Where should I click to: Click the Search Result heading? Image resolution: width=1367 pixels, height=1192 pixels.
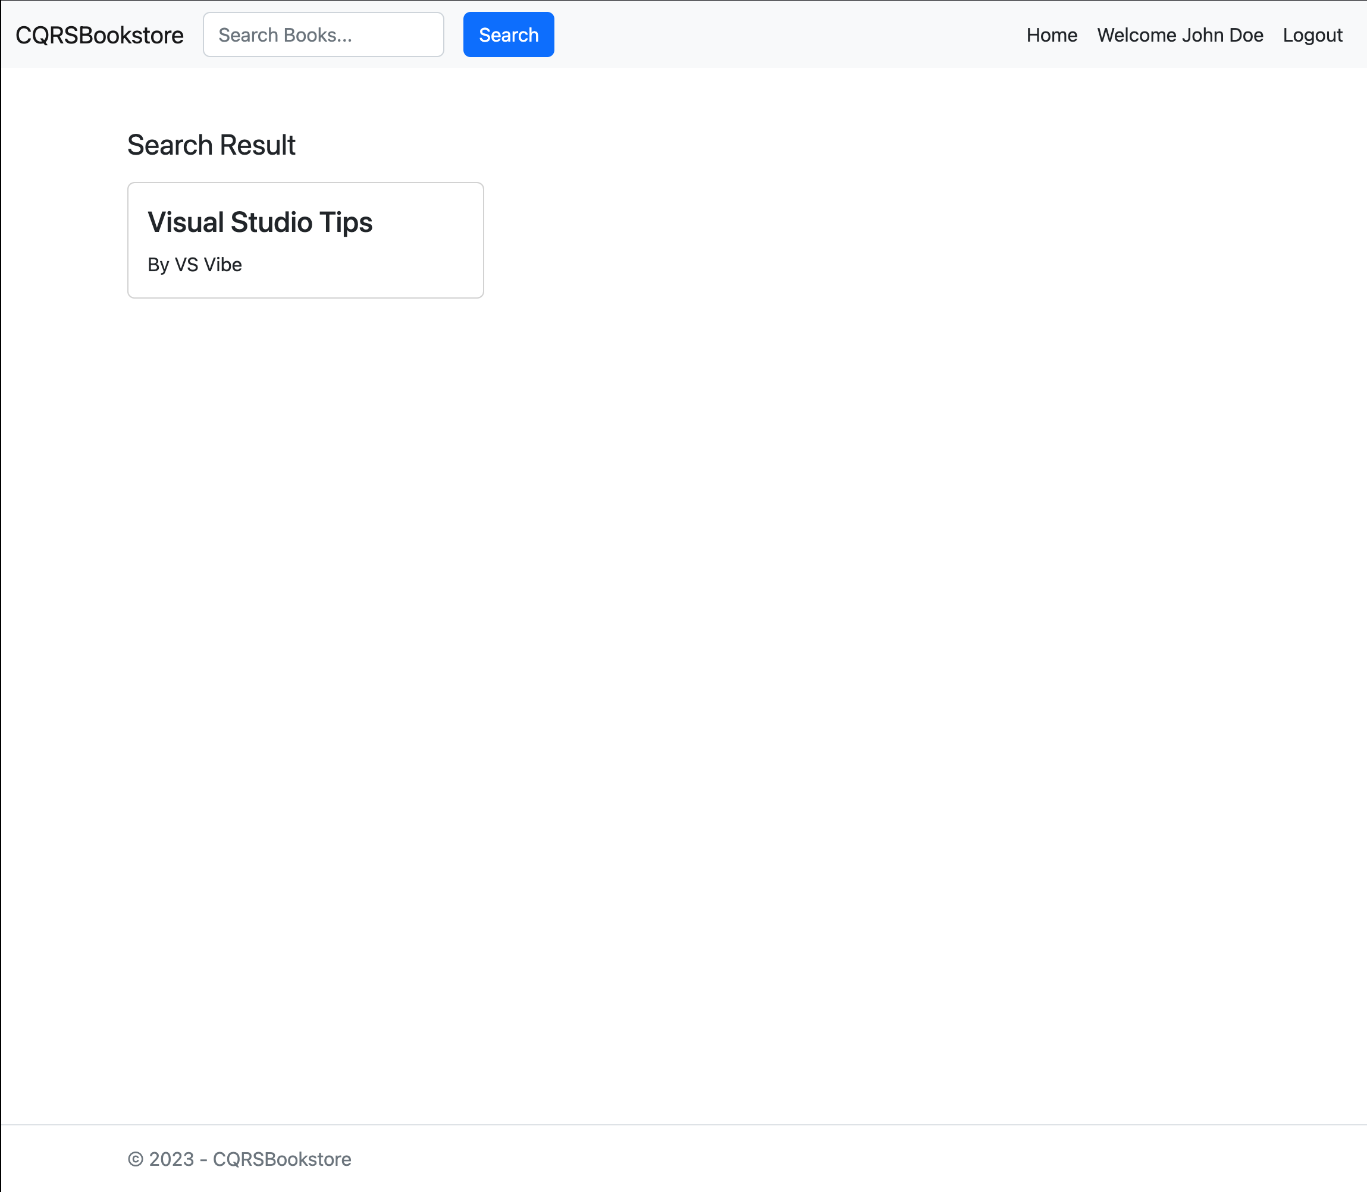tap(211, 145)
